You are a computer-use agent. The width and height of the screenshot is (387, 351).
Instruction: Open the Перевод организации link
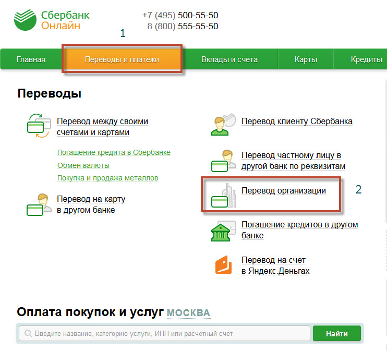coord(283,191)
